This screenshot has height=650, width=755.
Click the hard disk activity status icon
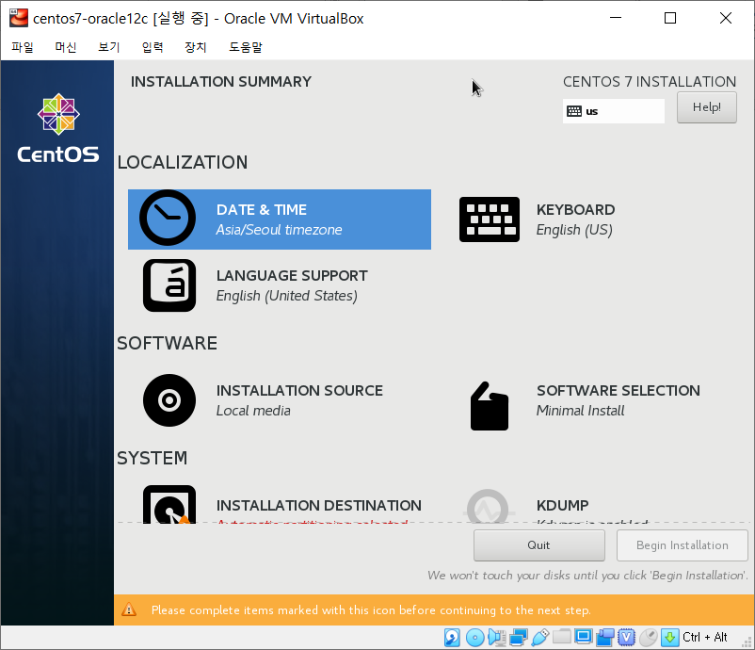click(x=452, y=638)
